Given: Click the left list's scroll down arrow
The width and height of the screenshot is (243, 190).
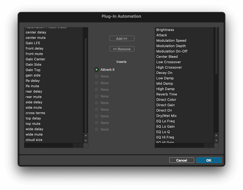Looking at the screenshot, I should [86, 141].
